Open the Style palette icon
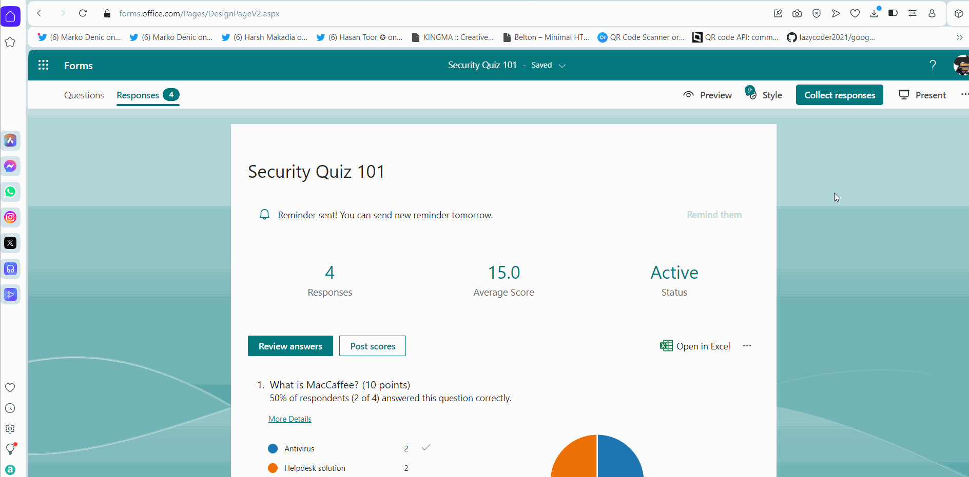 [x=751, y=93]
